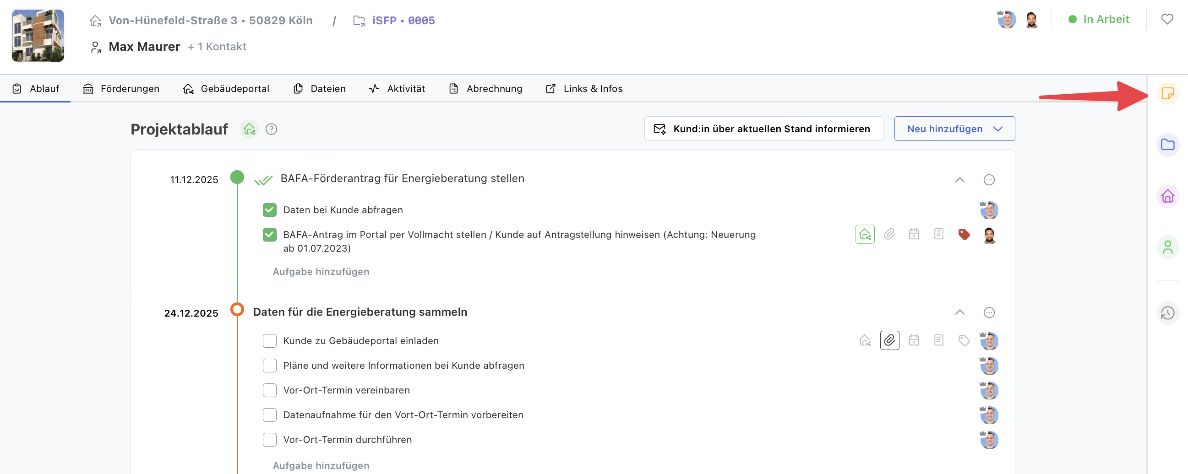Click the BAFA-Förderantrag für Energieberatung stellen title
This screenshot has width=1188, height=474.
tap(402, 178)
